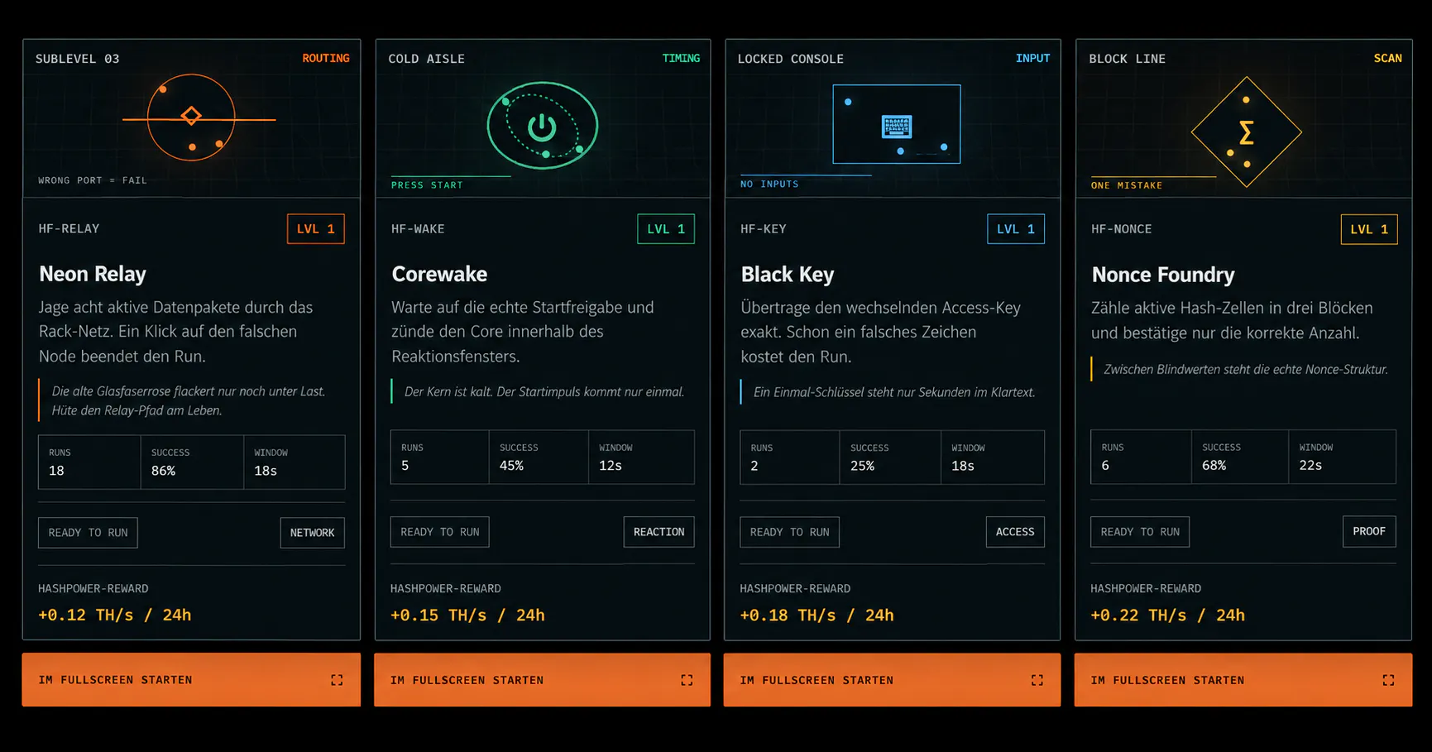
Task: Click the SUBLEVEL 03 heading
Action: [78, 59]
